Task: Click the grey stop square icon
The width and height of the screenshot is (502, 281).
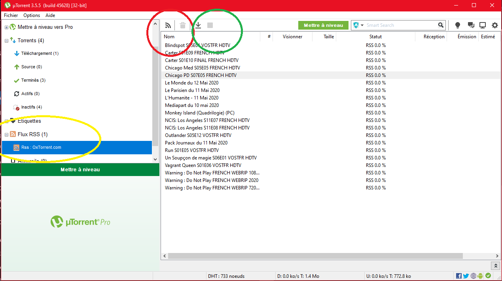Action: (x=210, y=25)
